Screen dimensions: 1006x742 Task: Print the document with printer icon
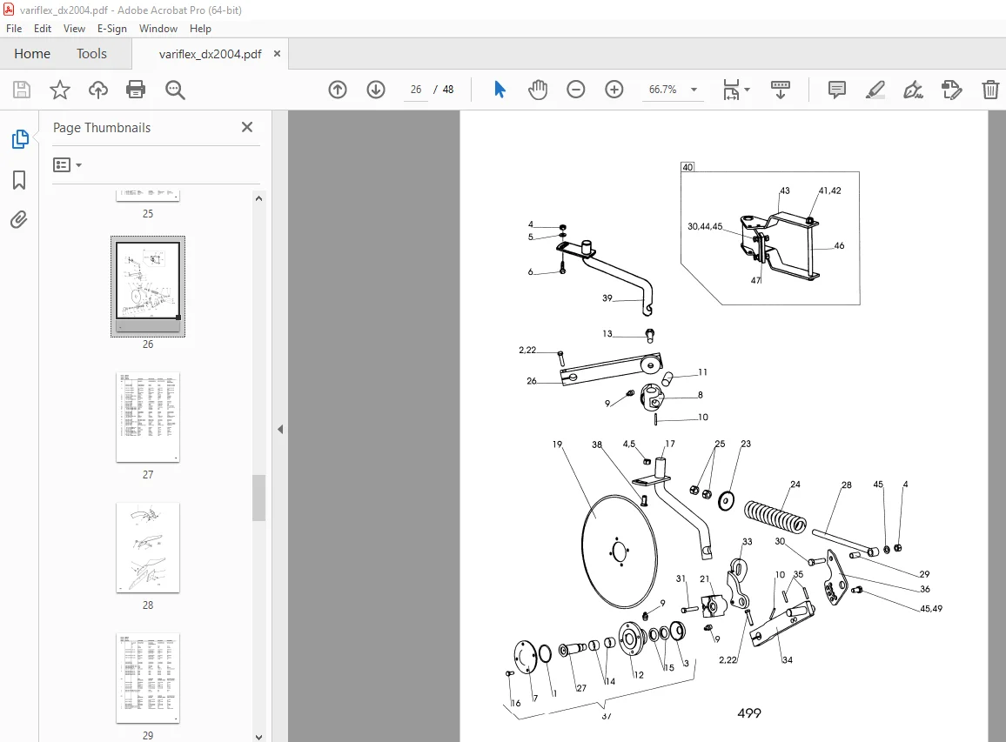click(136, 90)
